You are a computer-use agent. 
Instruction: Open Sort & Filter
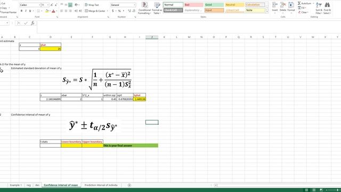(319, 8)
